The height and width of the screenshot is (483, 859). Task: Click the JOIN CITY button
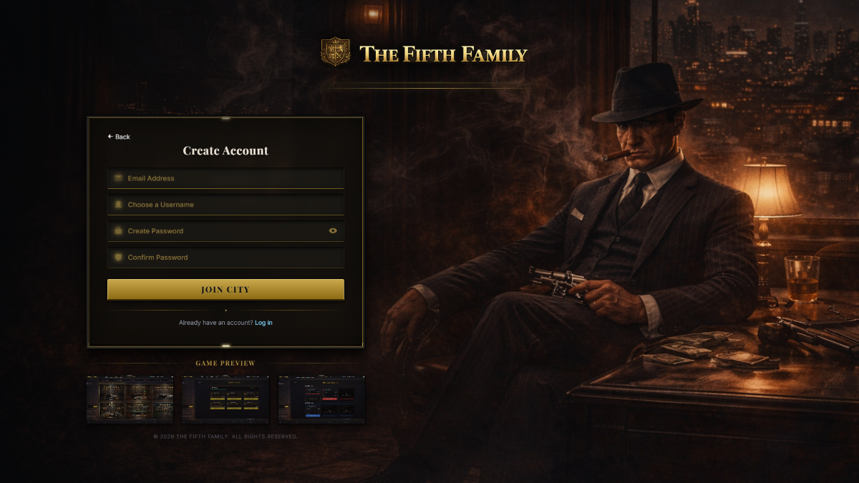225,290
